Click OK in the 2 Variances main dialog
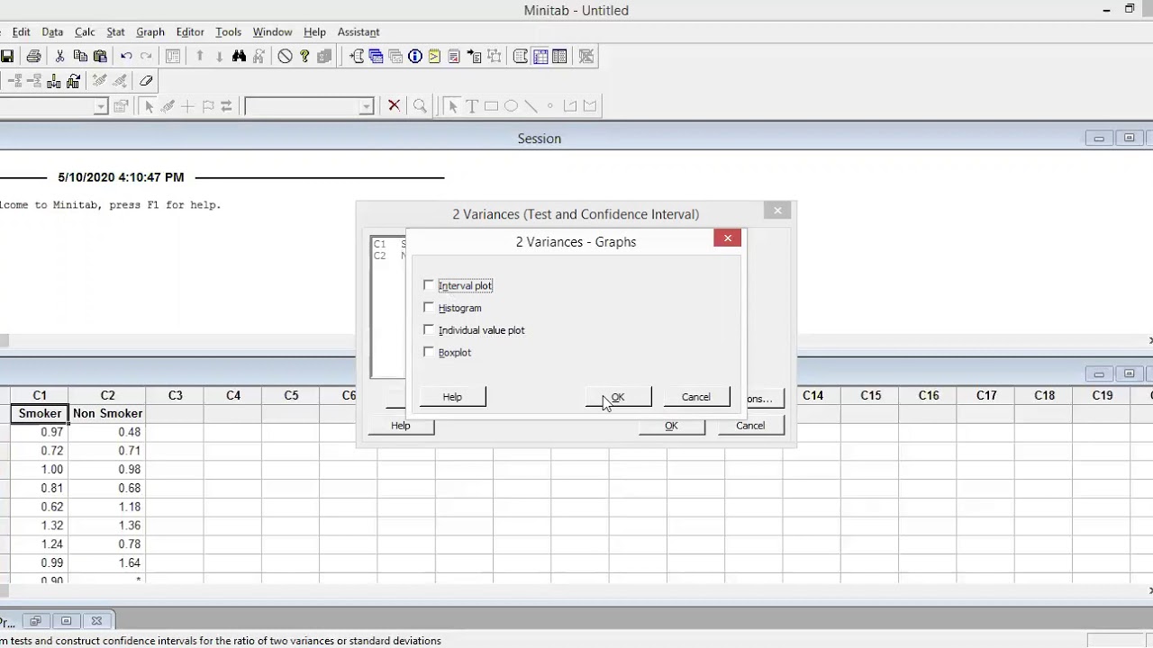This screenshot has width=1153, height=648. [x=671, y=426]
